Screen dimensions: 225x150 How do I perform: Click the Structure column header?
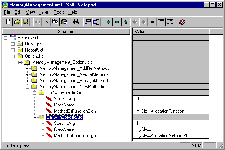pos(66,31)
